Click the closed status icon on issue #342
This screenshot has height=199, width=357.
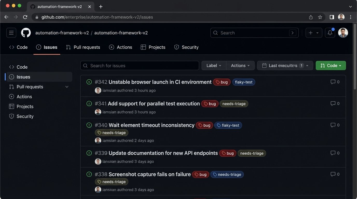click(89, 82)
